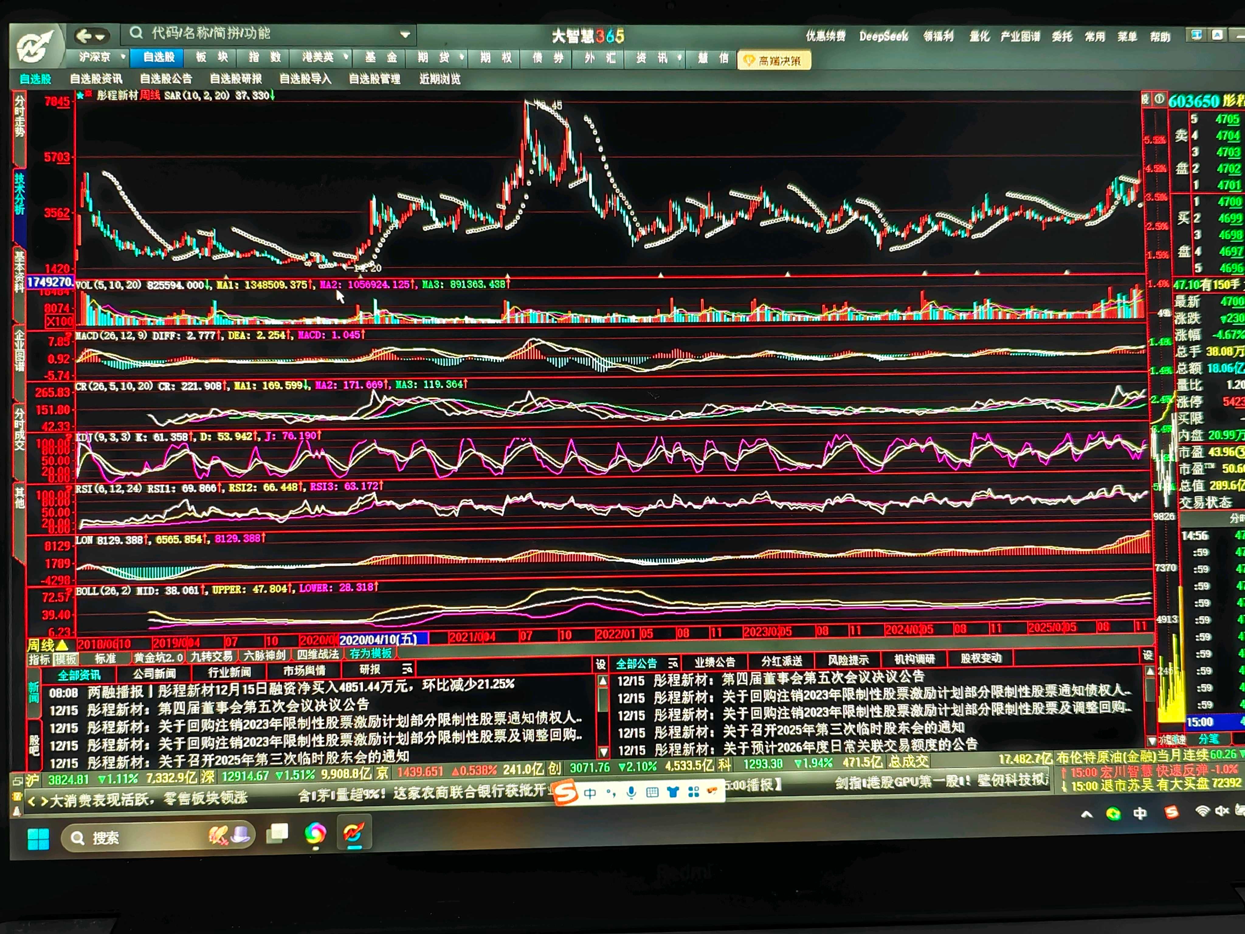The image size is (1245, 934).
Task: Click the back arrow navigation icon
Action: pos(84,36)
